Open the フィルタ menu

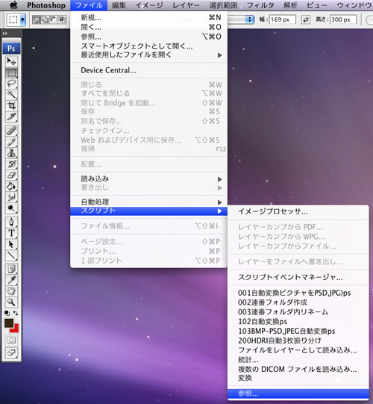(x=260, y=5)
